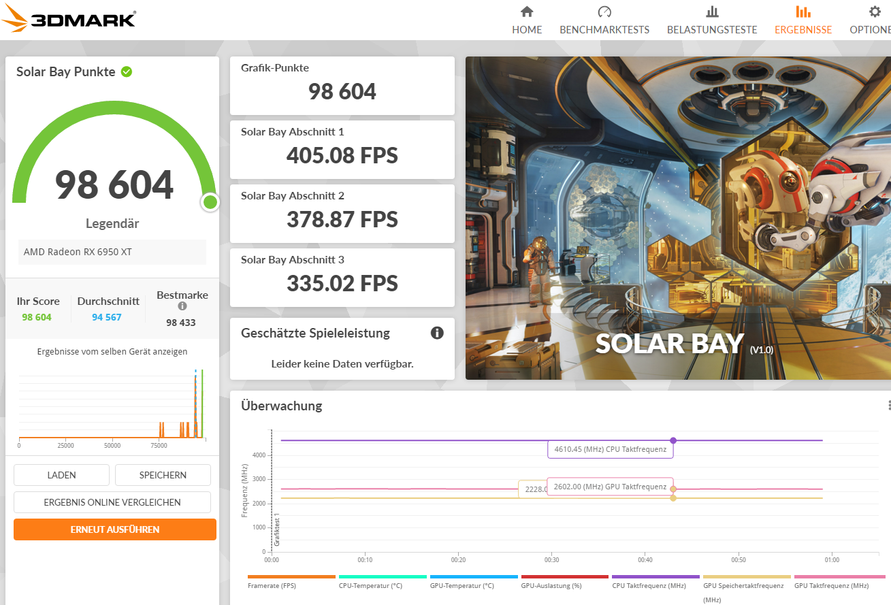Image resolution: width=891 pixels, height=605 pixels.
Task: Click the AMD Radeon RX 6950 XT field
Action: [112, 252]
